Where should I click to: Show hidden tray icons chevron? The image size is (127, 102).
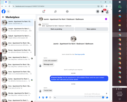tap(114, 89)
